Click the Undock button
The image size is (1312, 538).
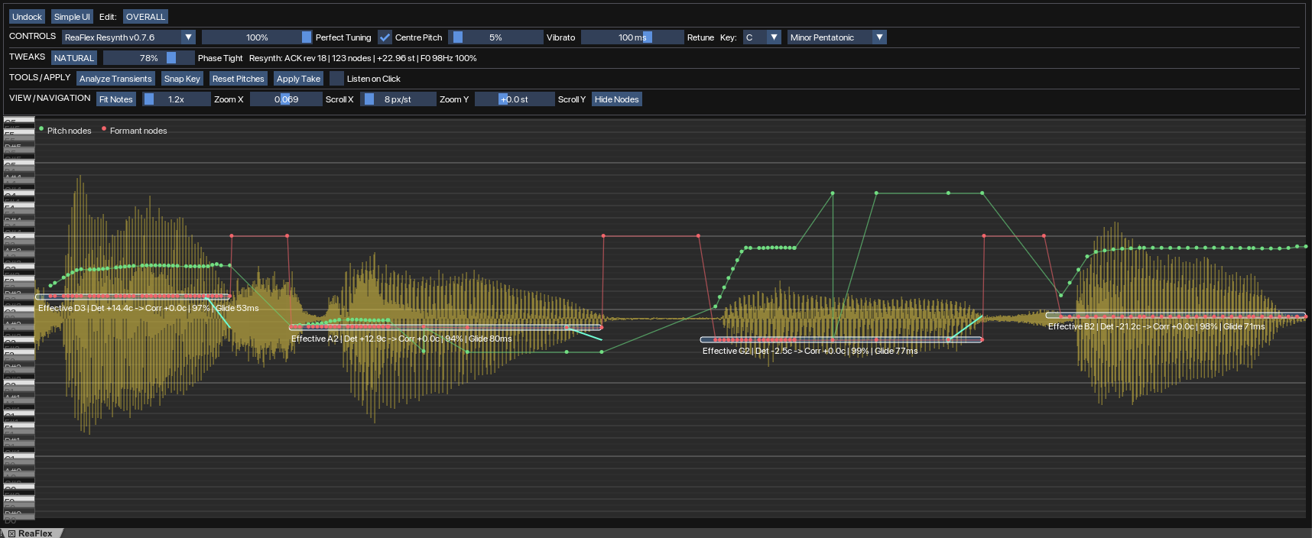tap(27, 17)
